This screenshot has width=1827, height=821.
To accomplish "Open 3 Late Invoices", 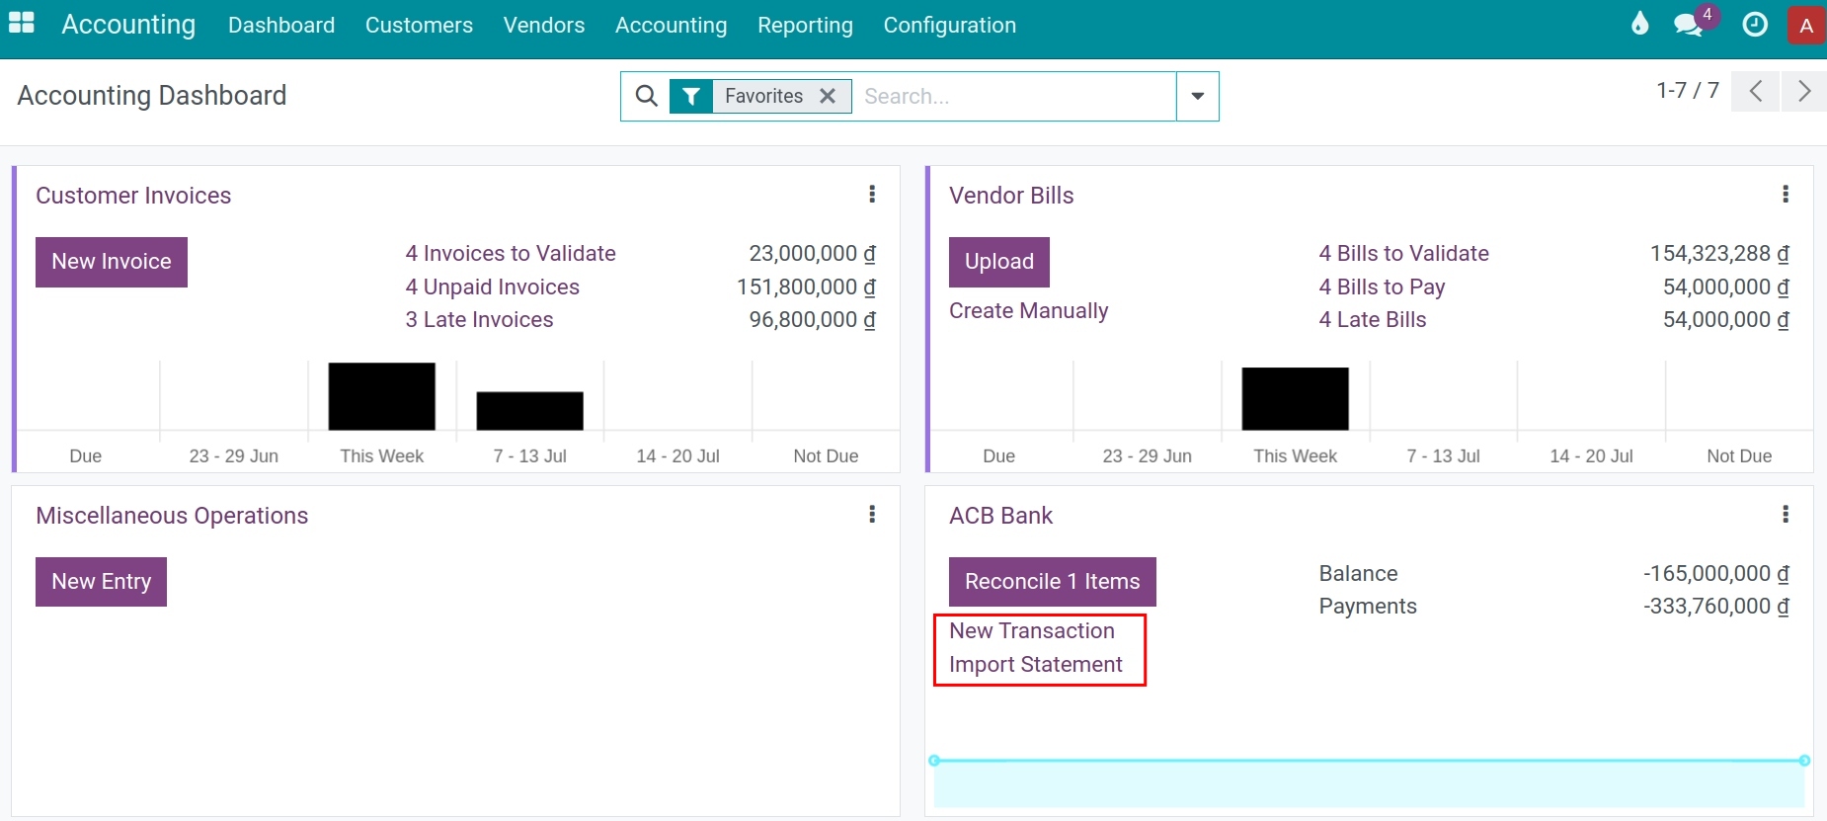I will (479, 320).
